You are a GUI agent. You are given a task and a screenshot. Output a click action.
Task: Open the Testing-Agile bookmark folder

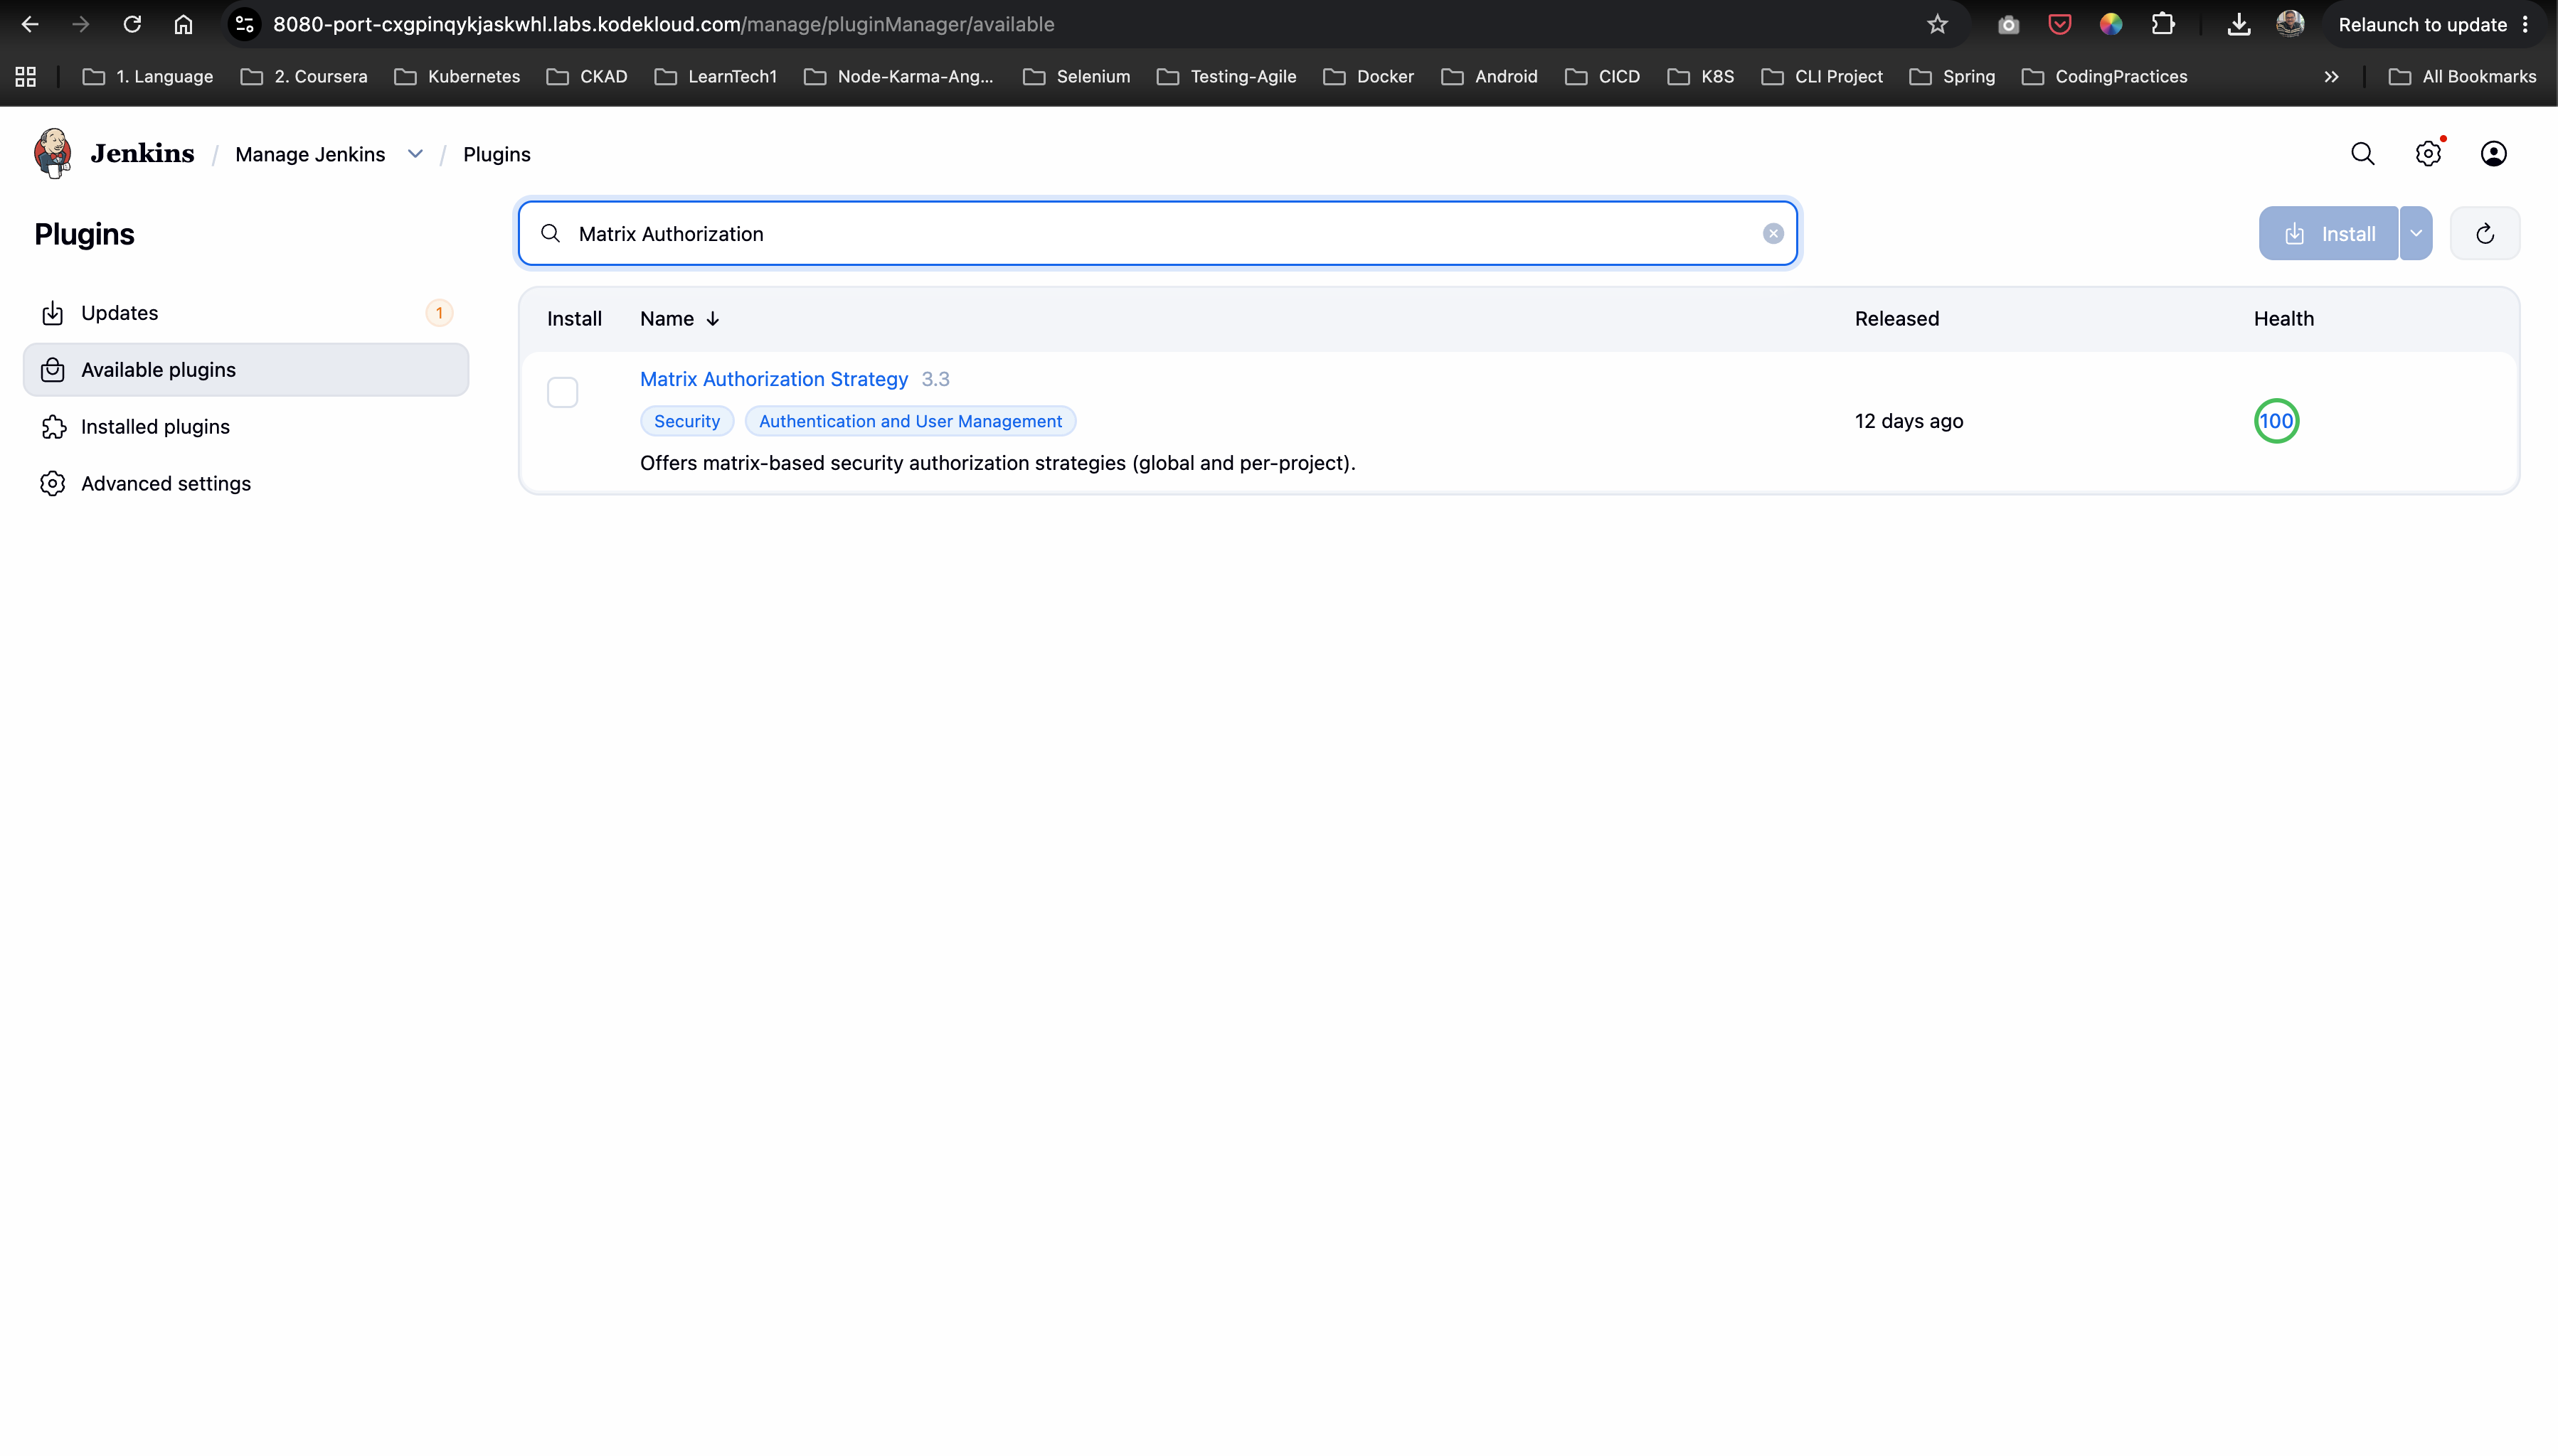1226,77
